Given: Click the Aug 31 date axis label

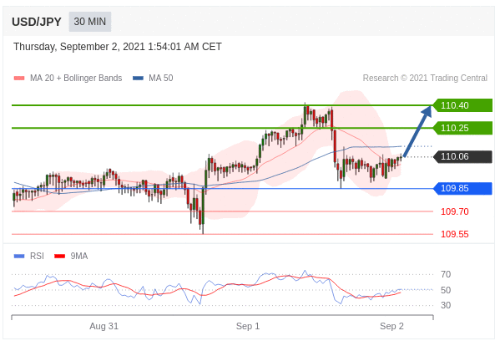Looking at the screenshot, I should click(104, 326).
